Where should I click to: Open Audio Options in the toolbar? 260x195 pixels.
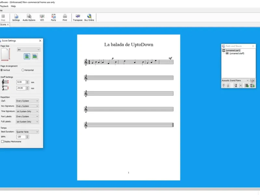[29, 18]
